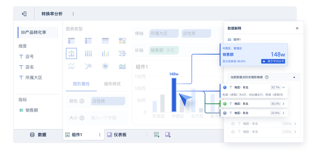The height and width of the screenshot is (152, 311).
Task: Open the three-dot menu on 组件1 tab
Action: tap(100, 135)
